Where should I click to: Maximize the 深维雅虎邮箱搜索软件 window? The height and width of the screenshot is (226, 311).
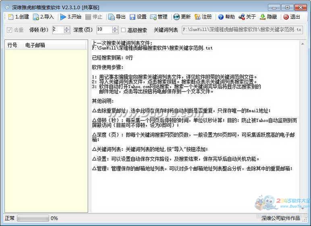287,8
